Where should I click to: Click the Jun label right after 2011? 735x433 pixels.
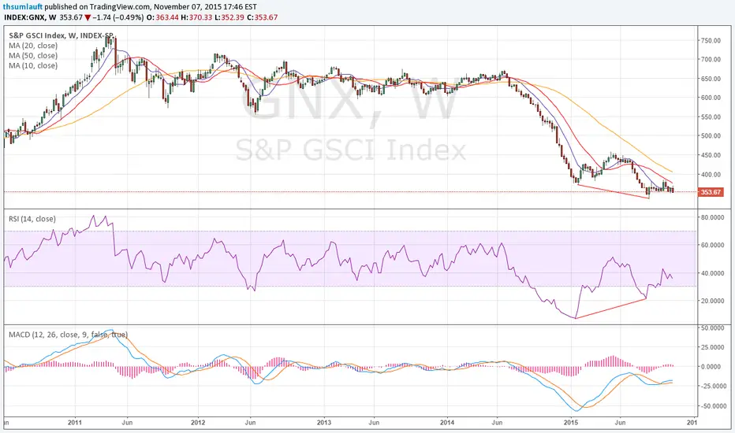(127, 422)
